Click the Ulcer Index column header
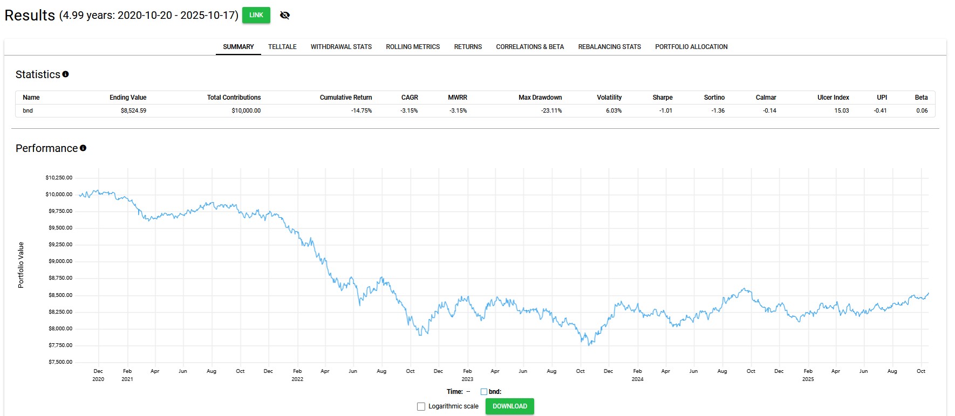This screenshot has height=416, width=955. (833, 98)
